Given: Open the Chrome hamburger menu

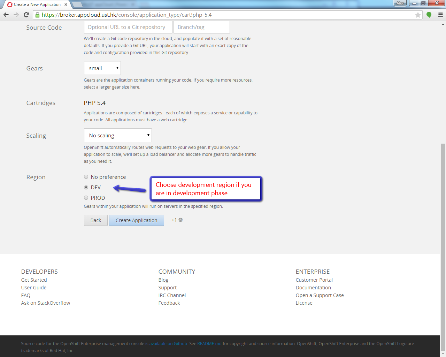Looking at the screenshot, I should click(x=440, y=15).
